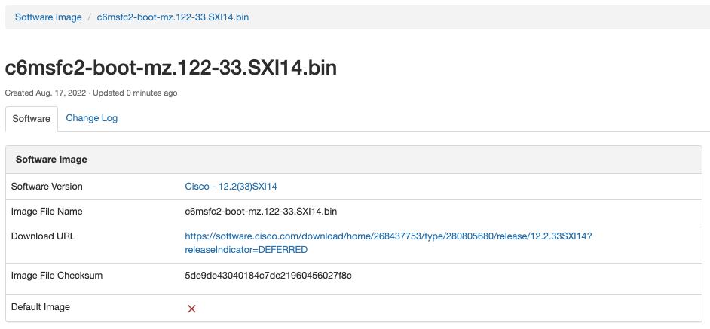Viewport: 710px width, 329px height.
Task: Click the checksum value 5de9de43040184c7de21960456027f8c
Action: pyautogui.click(x=268, y=276)
